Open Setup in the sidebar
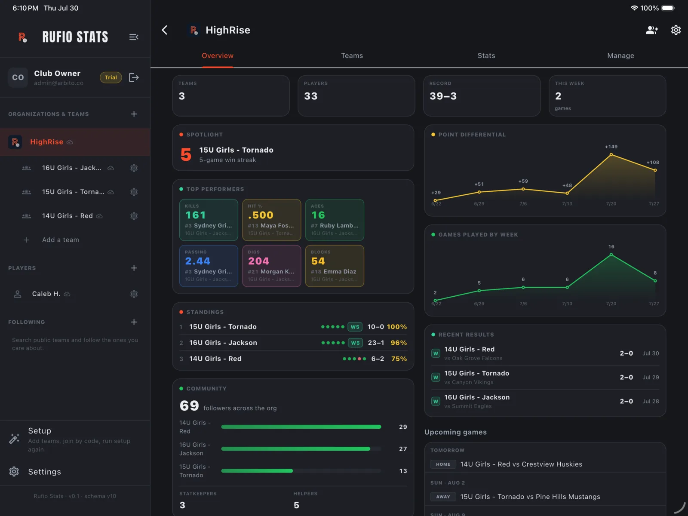 [75, 439]
